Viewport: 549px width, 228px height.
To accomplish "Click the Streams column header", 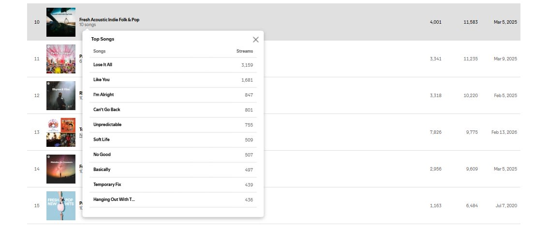I will click(244, 51).
